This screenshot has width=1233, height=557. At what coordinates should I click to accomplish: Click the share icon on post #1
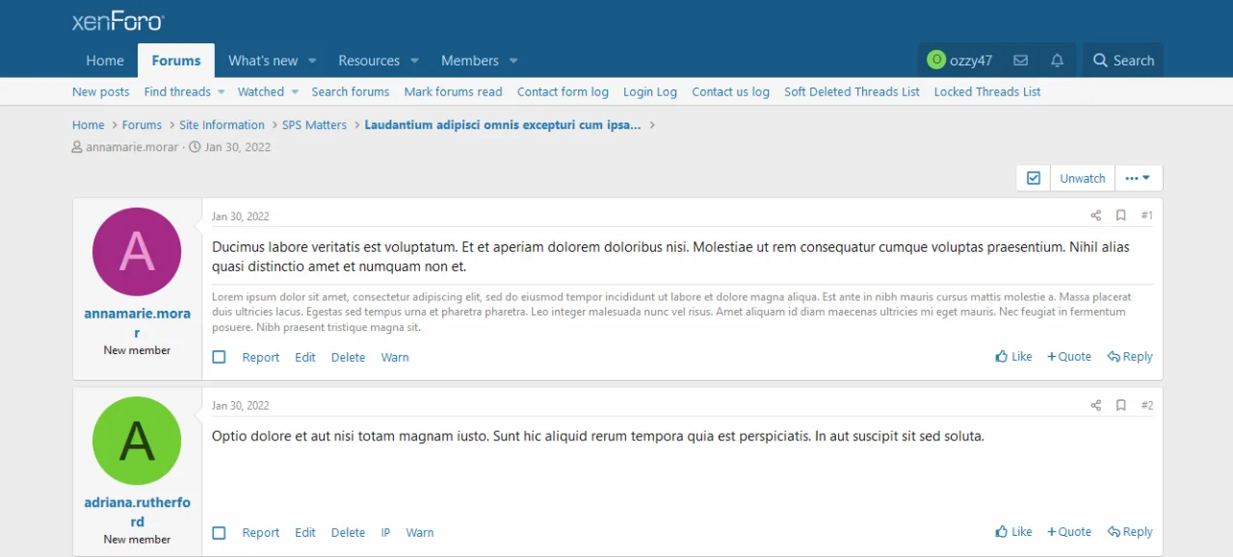[x=1095, y=215]
